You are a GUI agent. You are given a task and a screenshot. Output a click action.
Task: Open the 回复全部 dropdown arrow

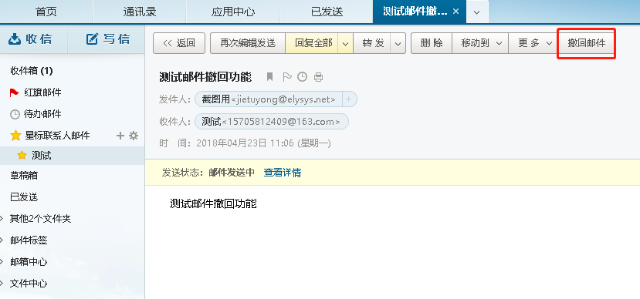(345, 43)
